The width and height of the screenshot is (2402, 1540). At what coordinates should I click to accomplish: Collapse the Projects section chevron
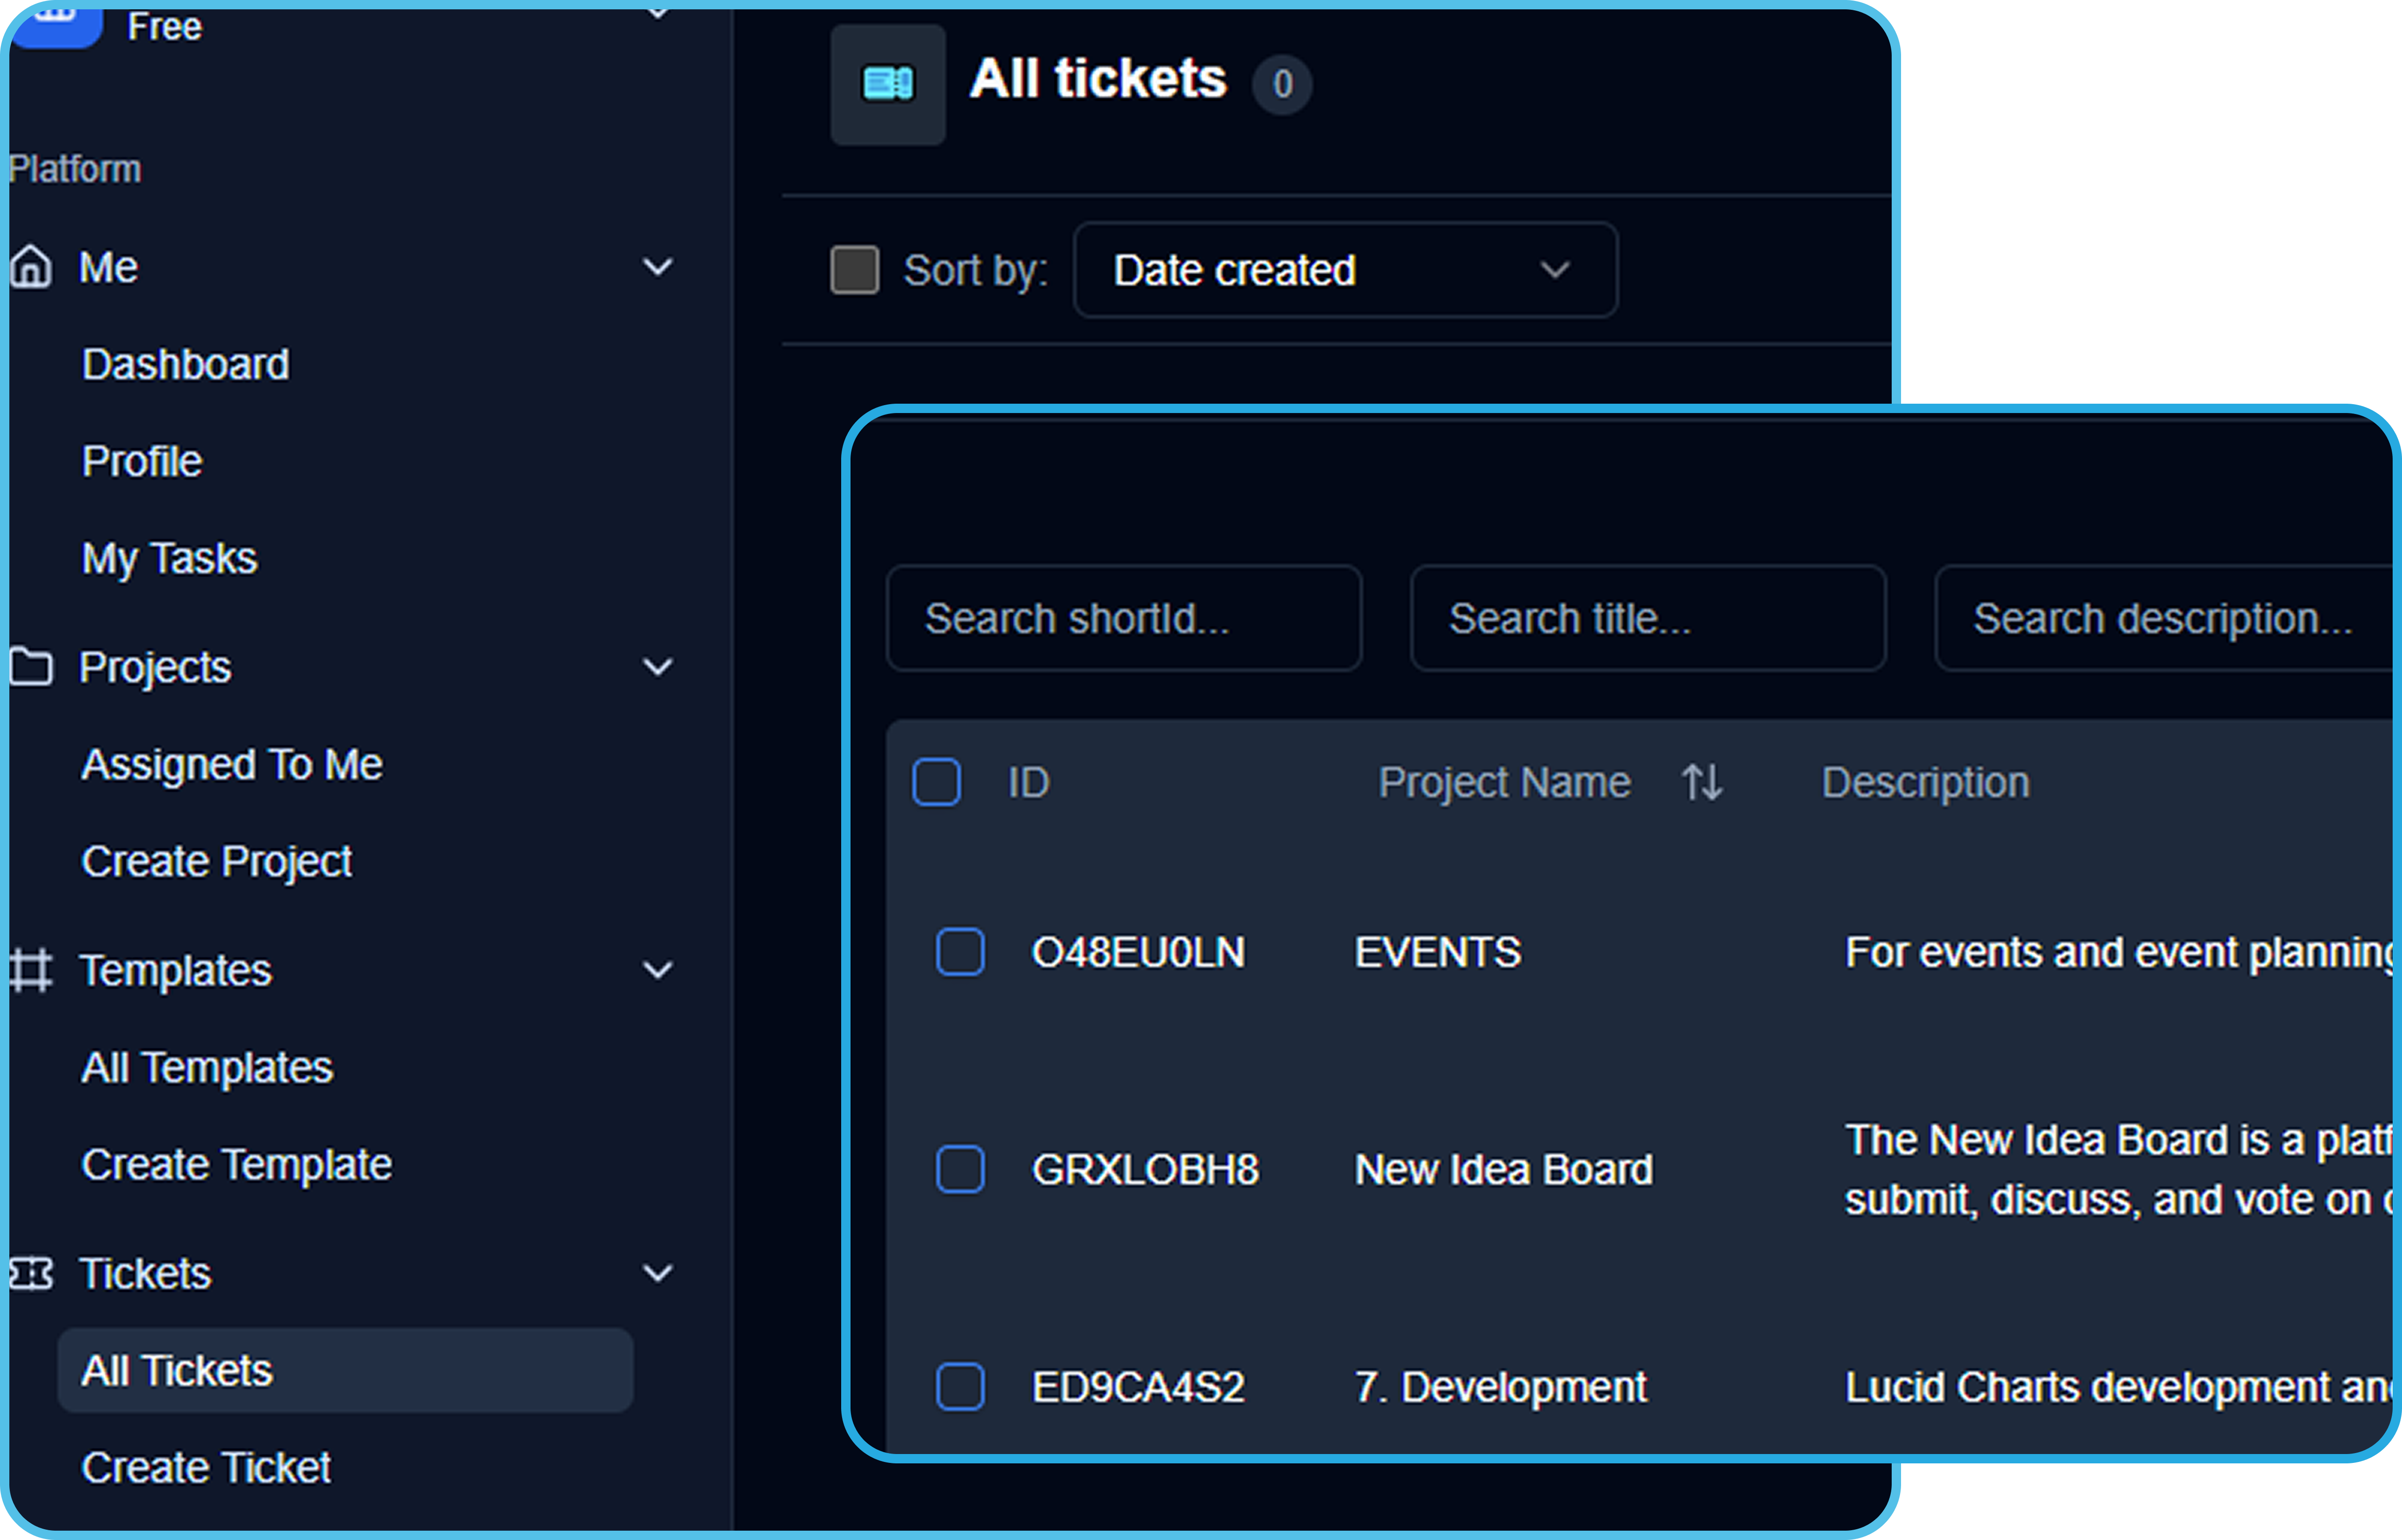point(658,667)
